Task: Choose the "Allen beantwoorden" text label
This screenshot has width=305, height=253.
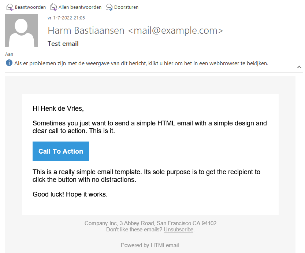Action: pyautogui.click(x=80, y=7)
